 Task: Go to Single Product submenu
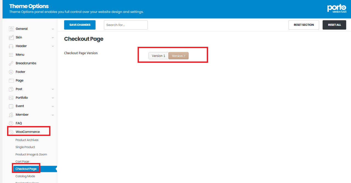pos(25,147)
